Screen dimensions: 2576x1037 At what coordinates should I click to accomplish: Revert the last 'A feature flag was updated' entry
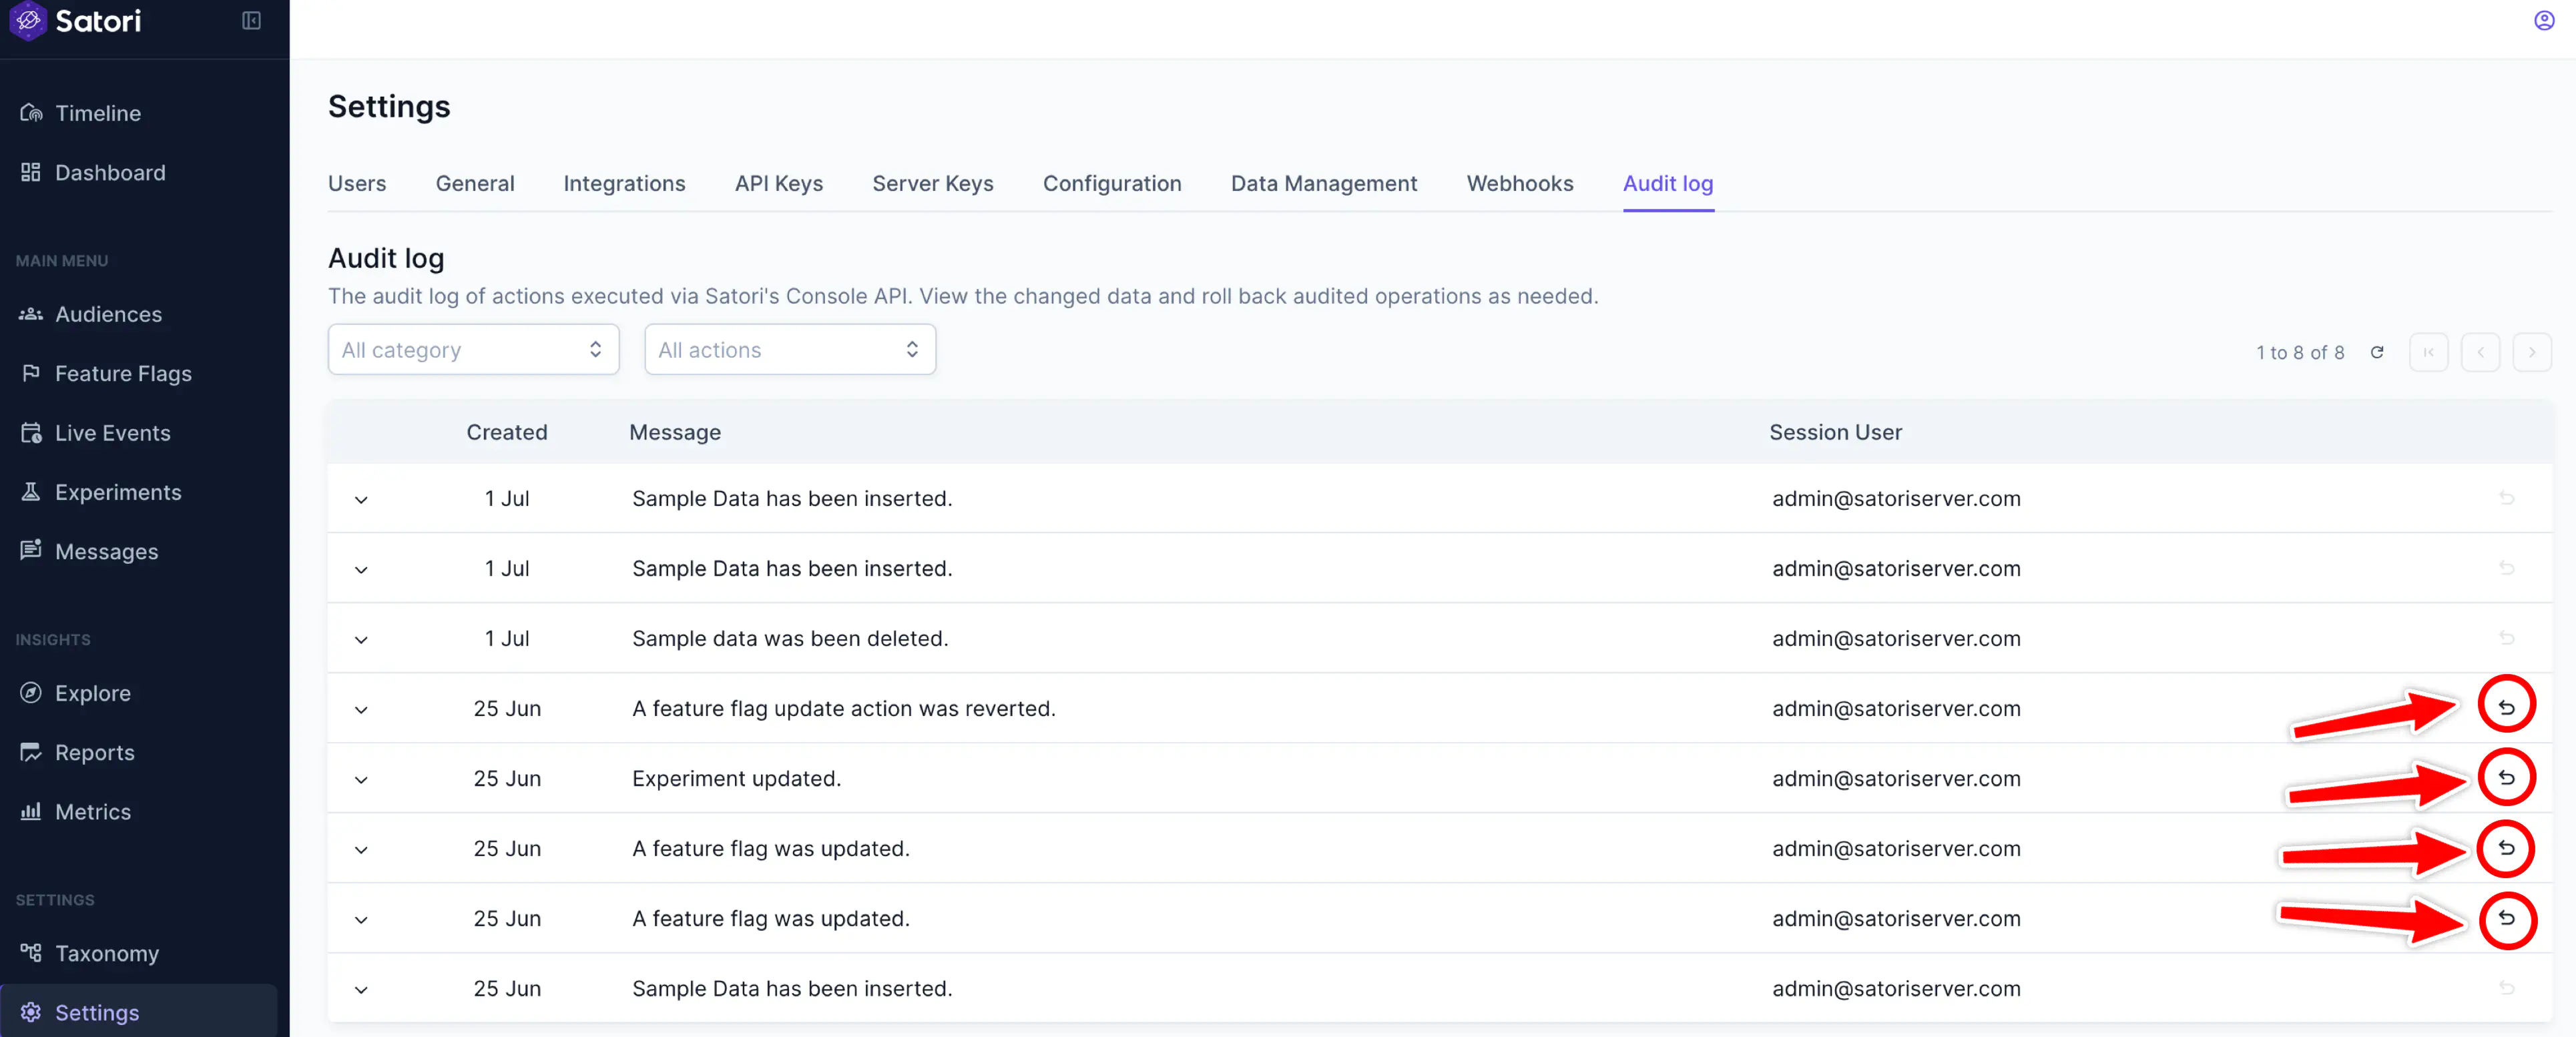pyautogui.click(x=2506, y=918)
